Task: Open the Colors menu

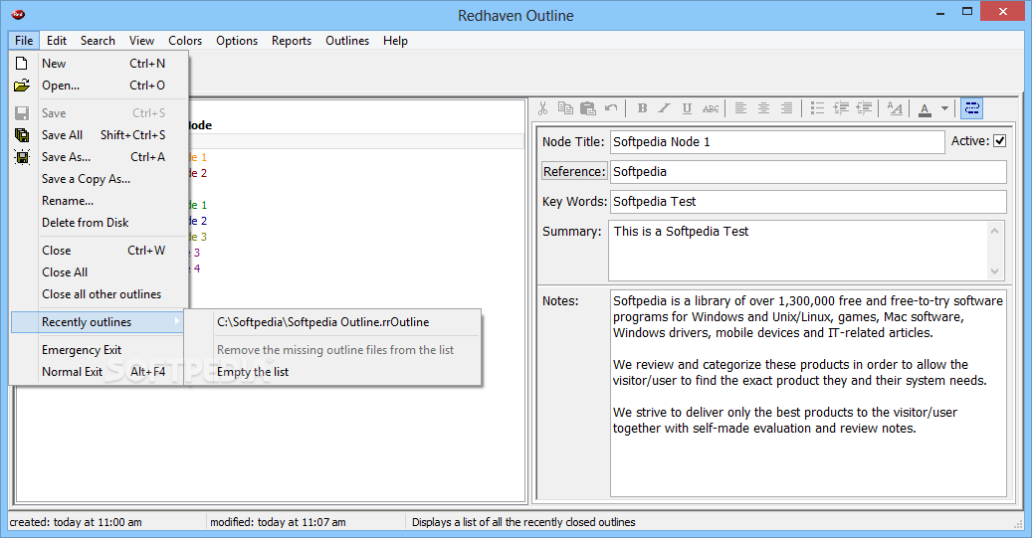Action: pos(185,40)
